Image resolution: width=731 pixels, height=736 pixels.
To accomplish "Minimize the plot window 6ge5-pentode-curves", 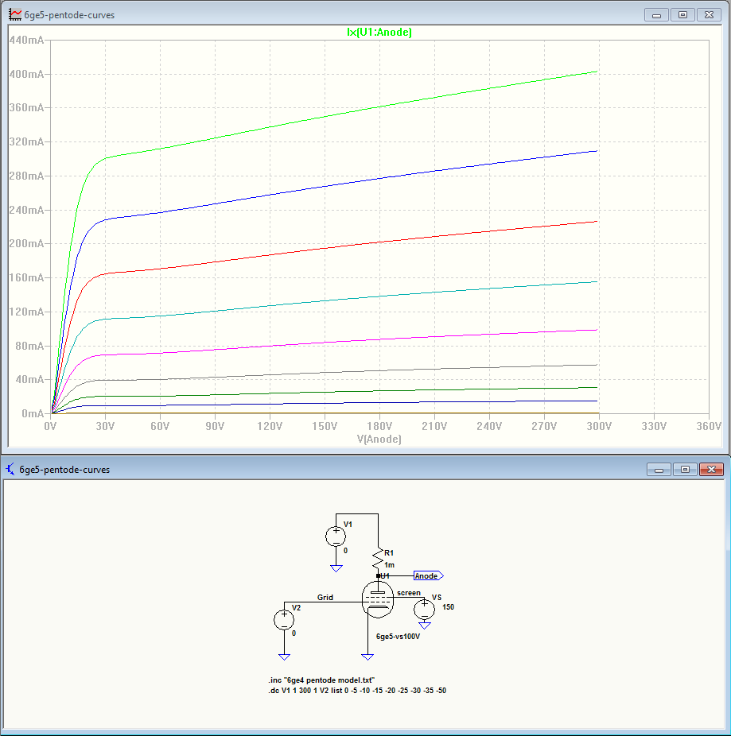I will click(x=656, y=15).
